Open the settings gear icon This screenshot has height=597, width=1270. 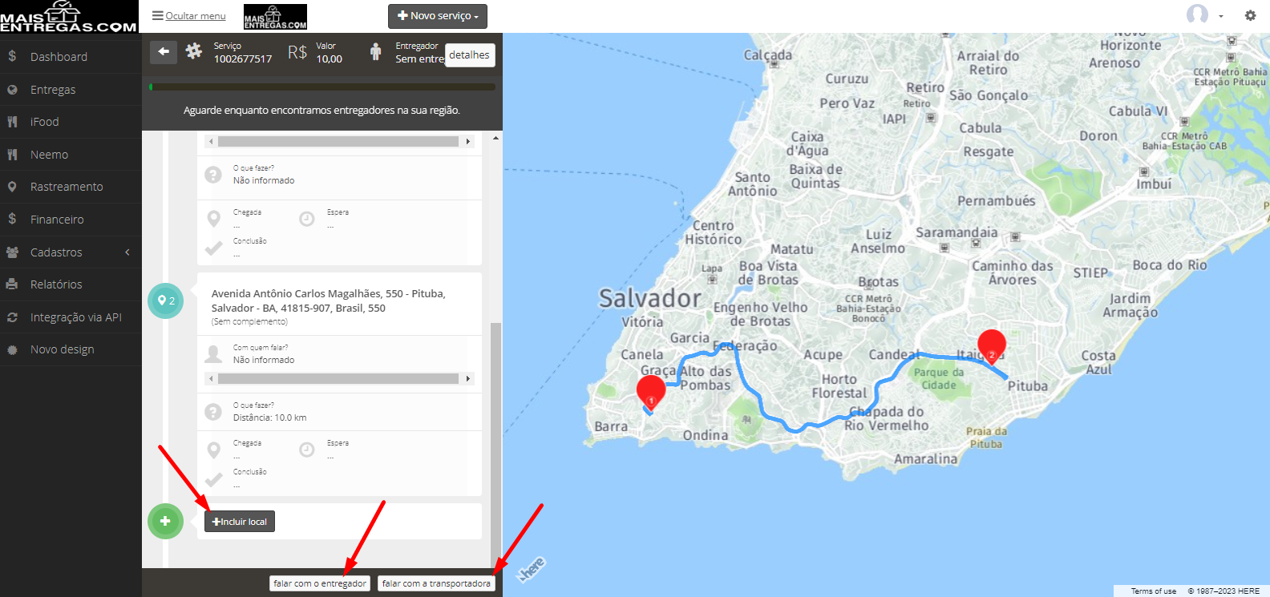coord(1250,15)
